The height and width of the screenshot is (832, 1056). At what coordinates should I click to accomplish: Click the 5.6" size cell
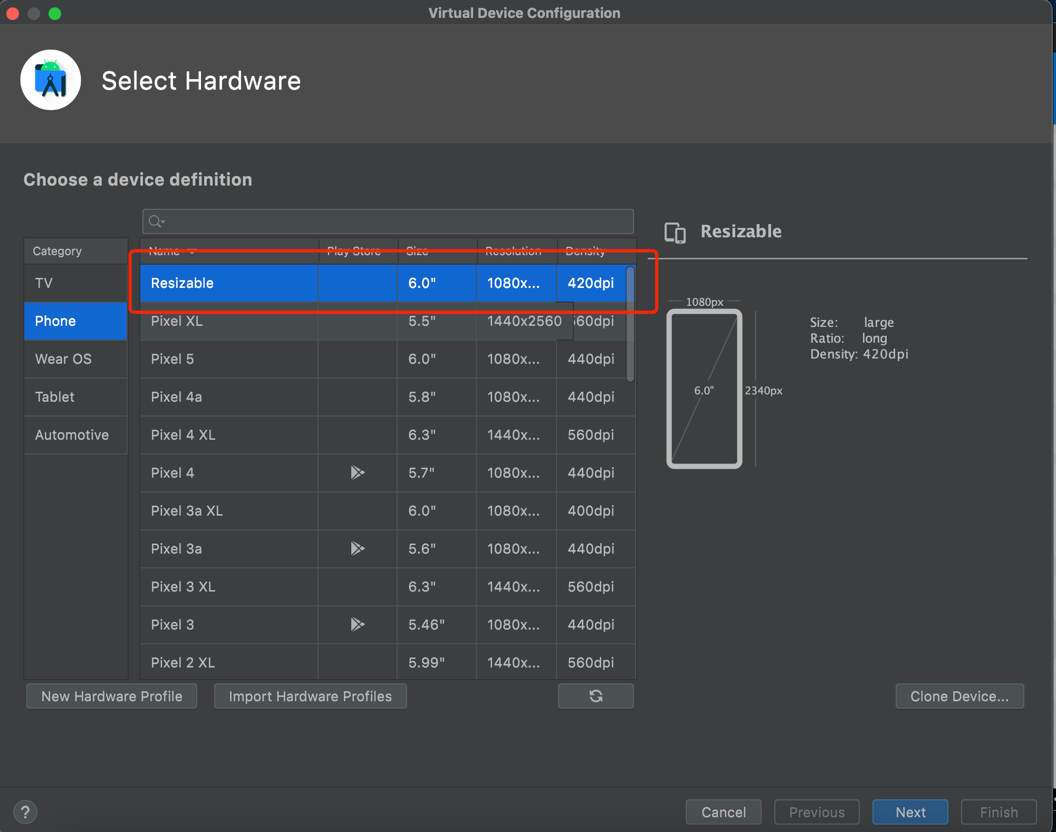pos(437,549)
